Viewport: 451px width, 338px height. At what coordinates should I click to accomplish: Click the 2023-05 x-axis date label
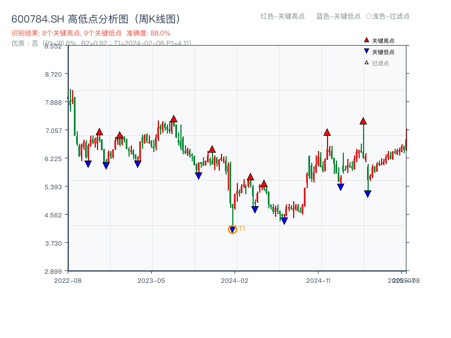151,280
